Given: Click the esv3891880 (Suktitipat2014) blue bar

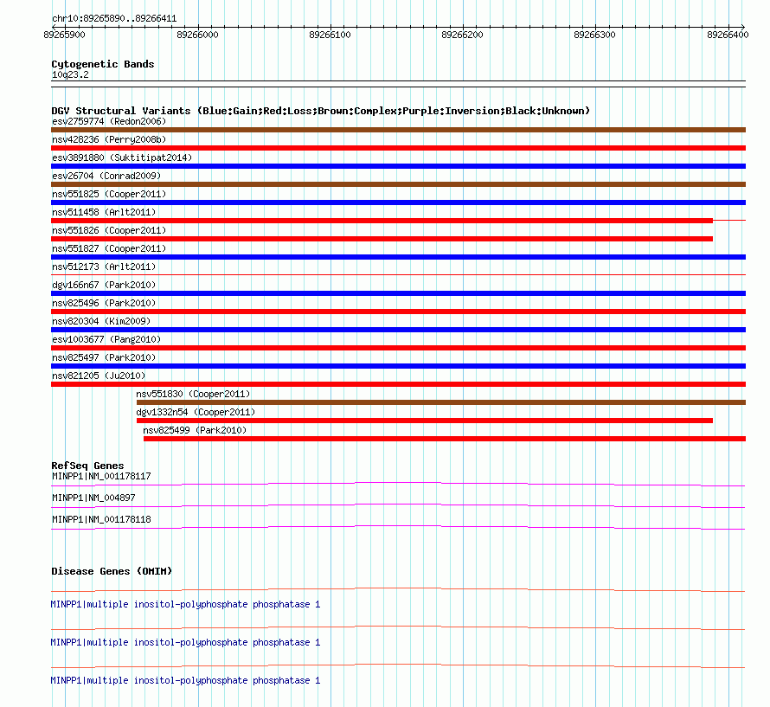Looking at the screenshot, I should [x=398, y=166].
